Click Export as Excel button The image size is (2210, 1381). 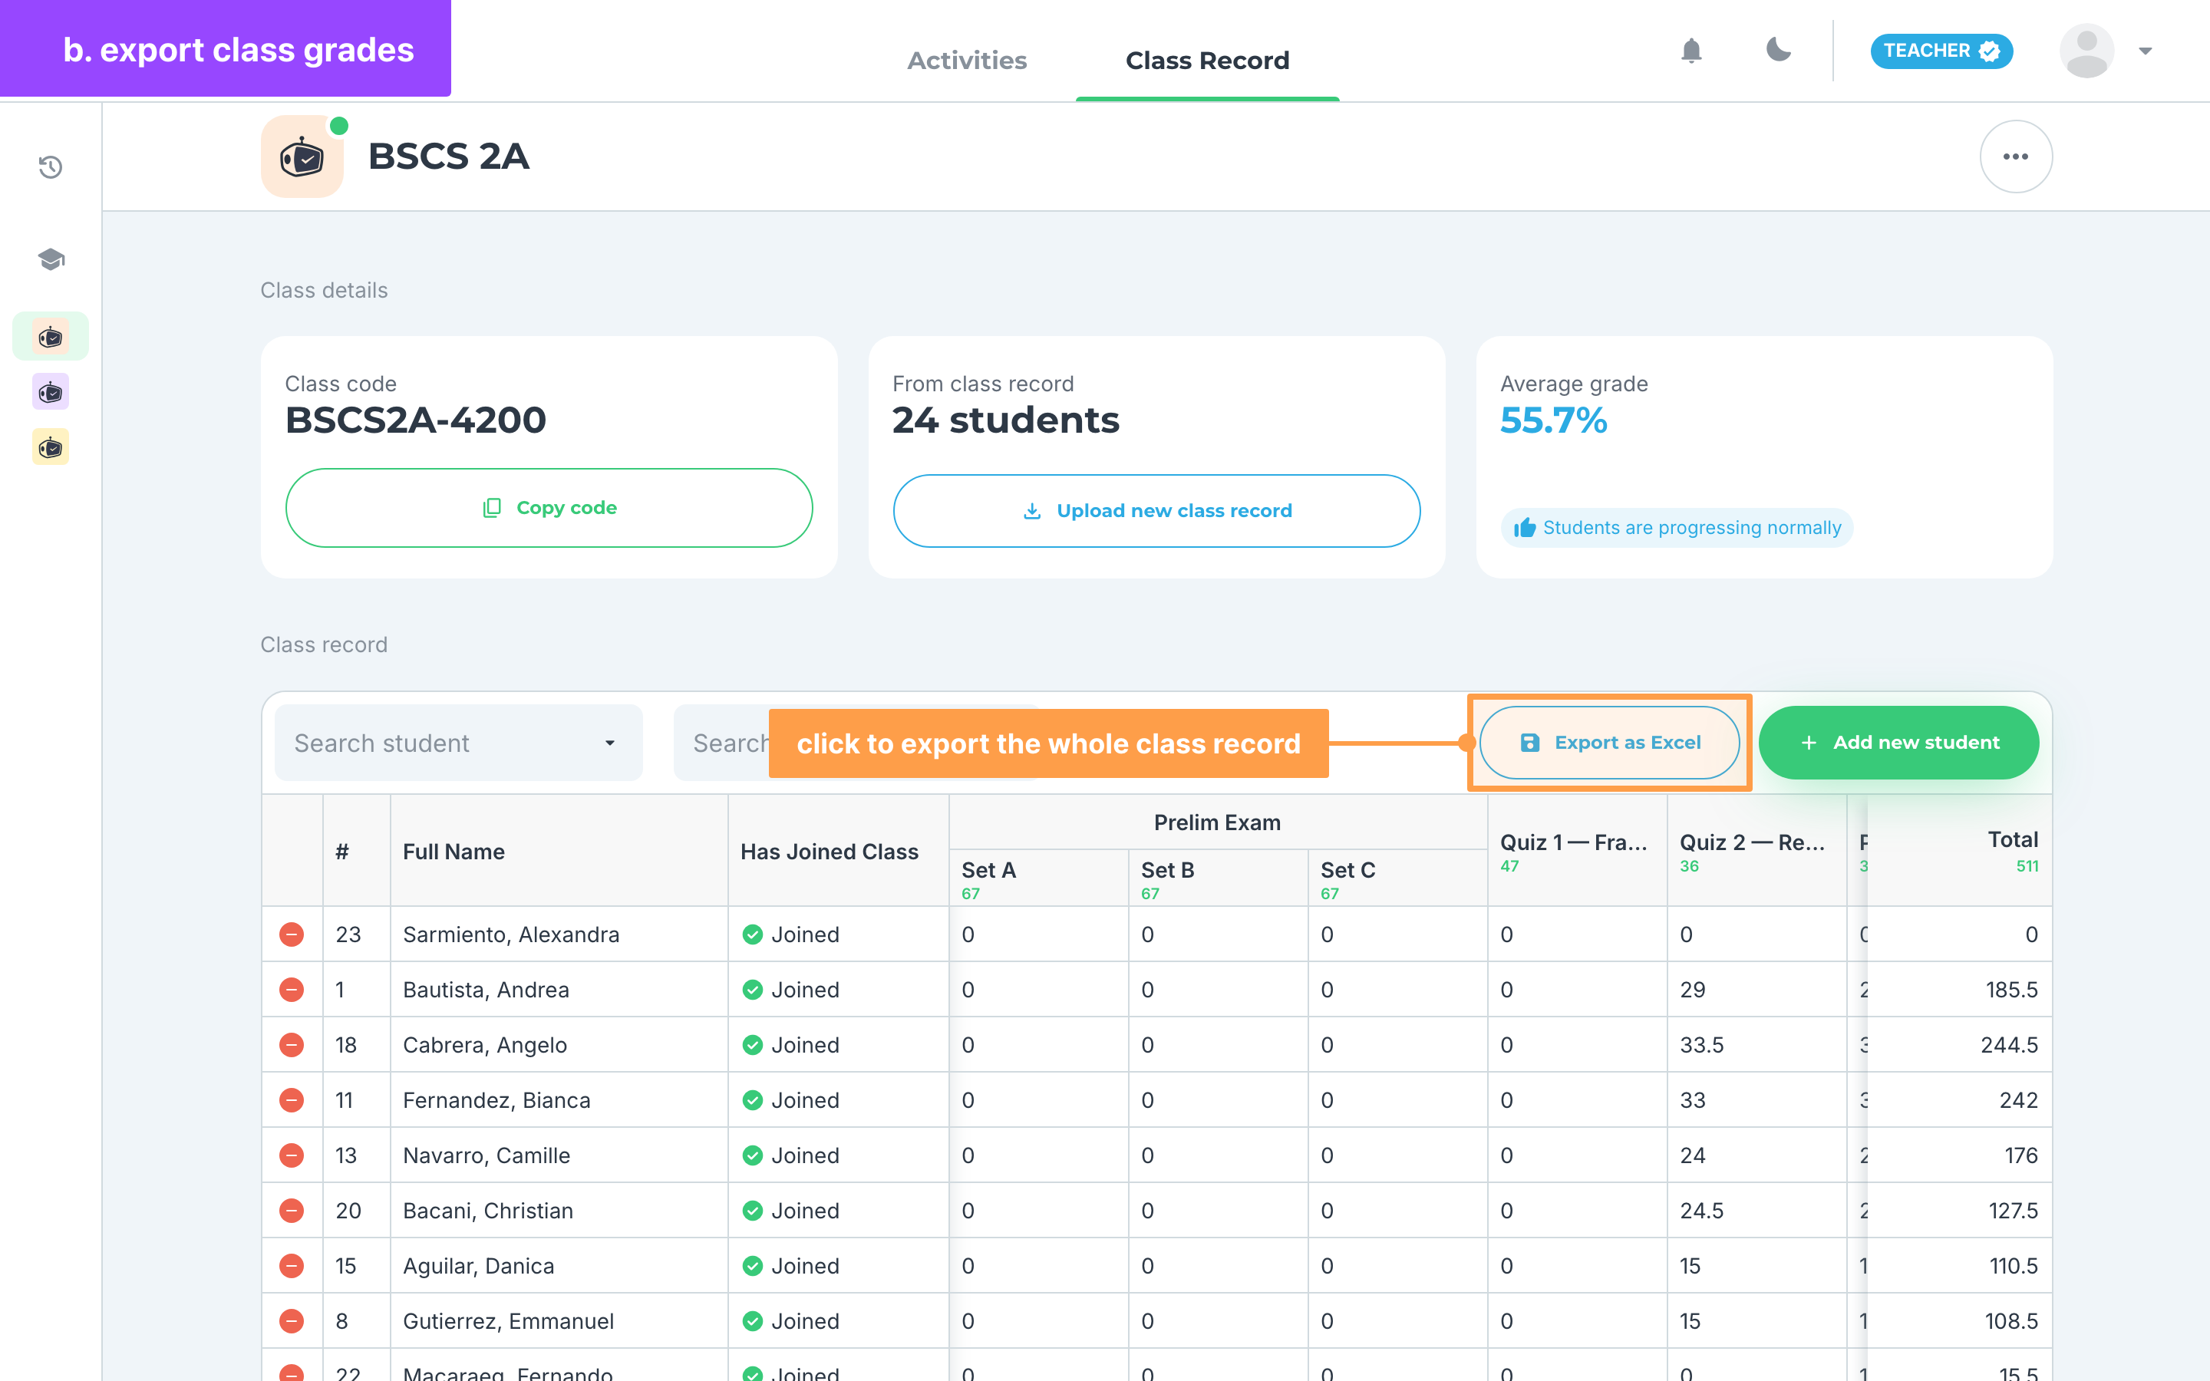pos(1610,743)
